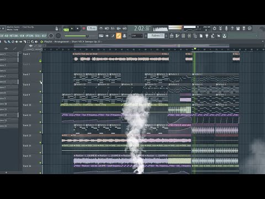Click the Track 12 header label

(27, 125)
